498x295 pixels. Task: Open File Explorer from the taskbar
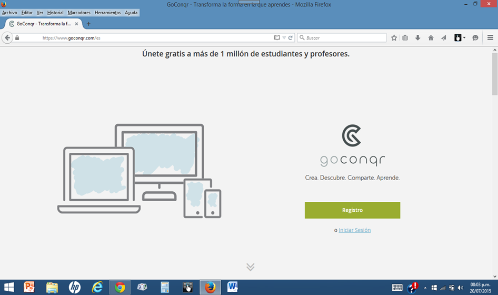[52, 288]
